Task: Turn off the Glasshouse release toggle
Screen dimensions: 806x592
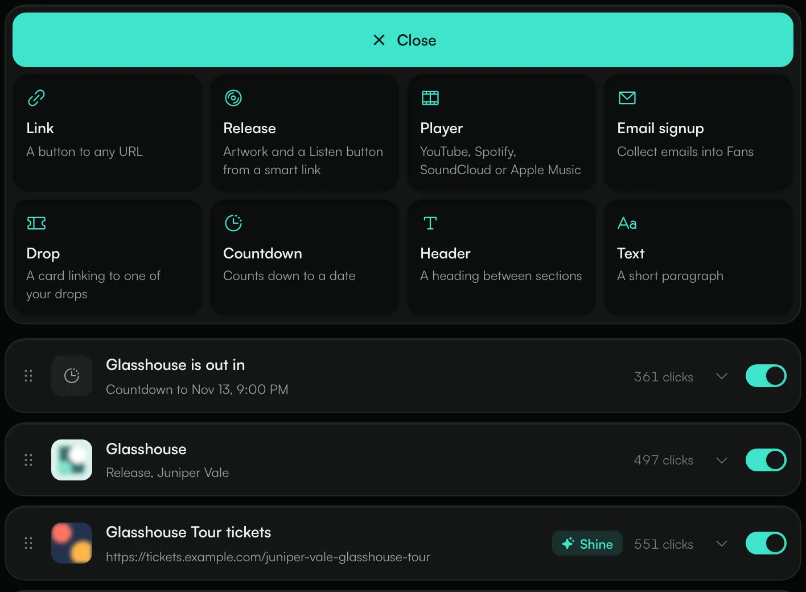Action: click(x=766, y=460)
